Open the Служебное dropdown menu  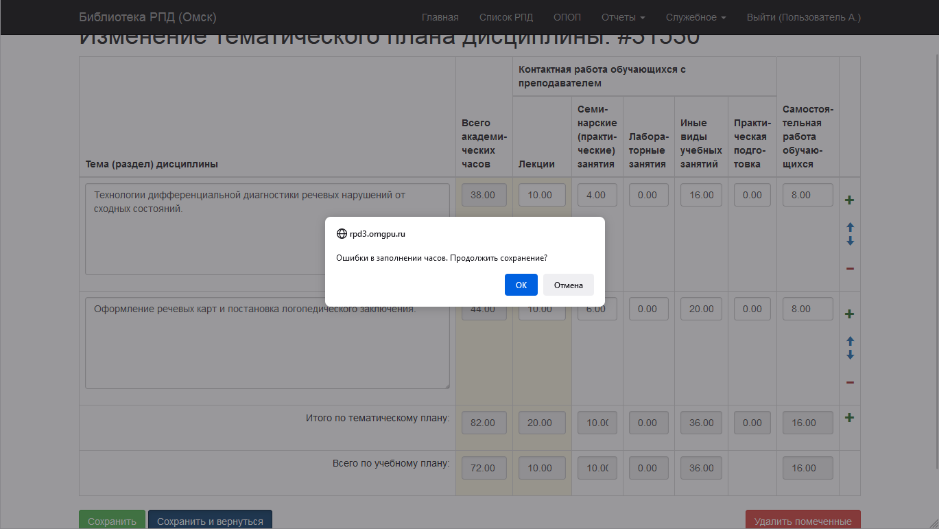(x=696, y=17)
